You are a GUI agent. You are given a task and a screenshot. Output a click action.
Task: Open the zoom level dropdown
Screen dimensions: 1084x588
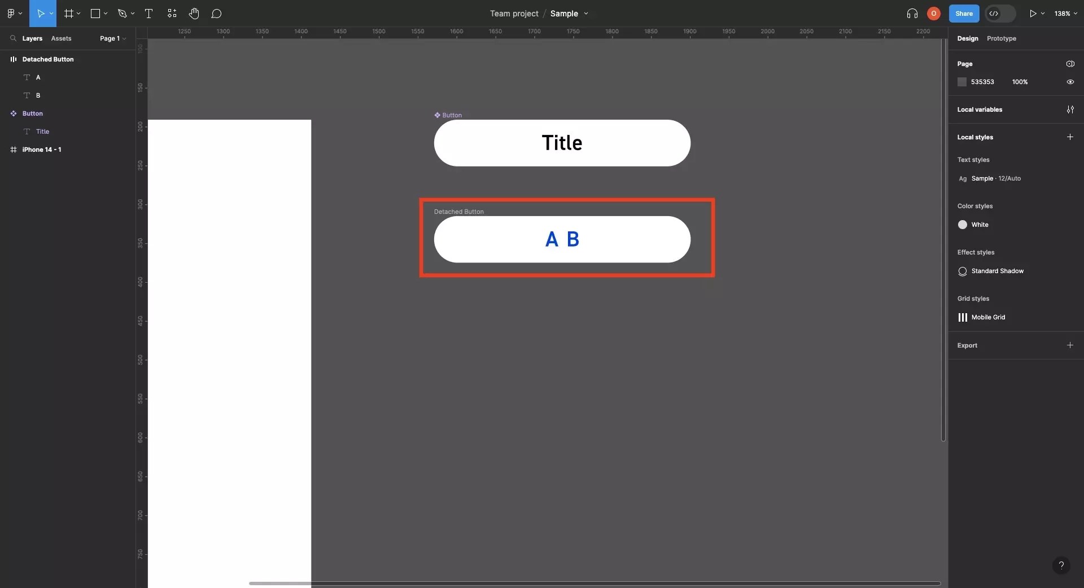1066,13
